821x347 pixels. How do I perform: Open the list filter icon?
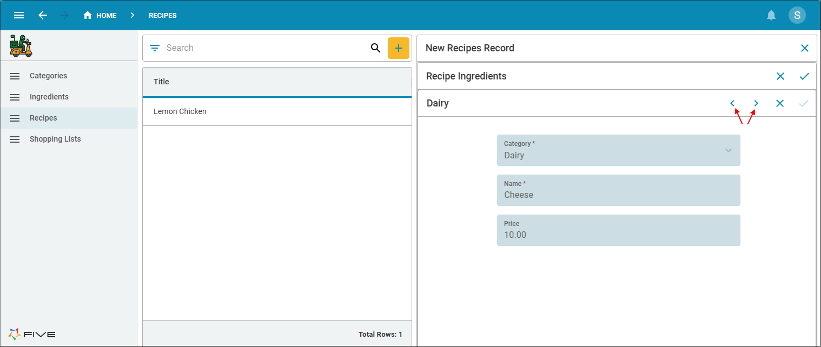click(x=155, y=48)
